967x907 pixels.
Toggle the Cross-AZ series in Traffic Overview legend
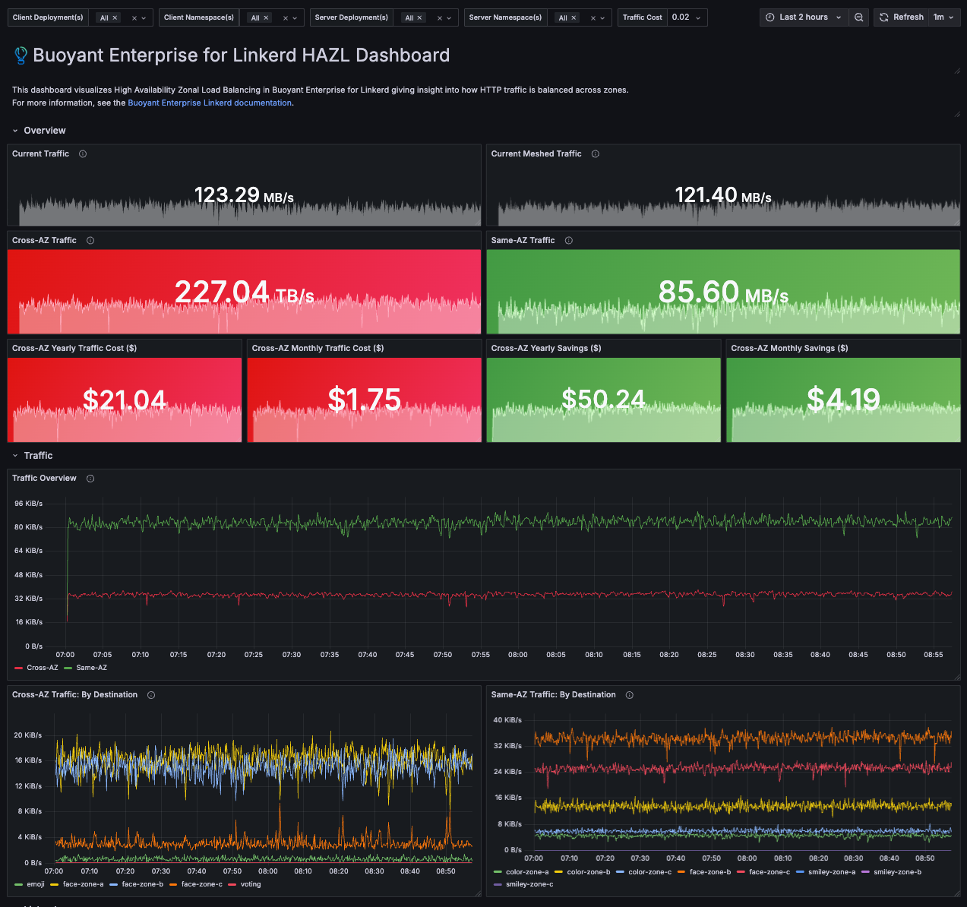[x=43, y=668]
